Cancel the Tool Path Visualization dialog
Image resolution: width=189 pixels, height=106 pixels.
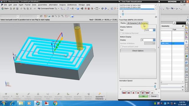[x=154, y=96]
